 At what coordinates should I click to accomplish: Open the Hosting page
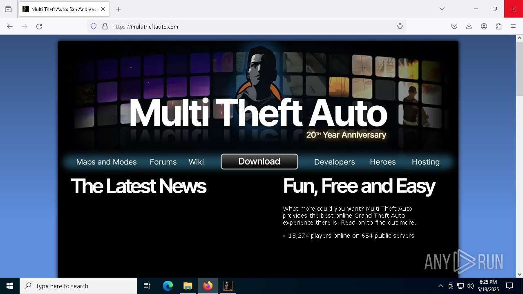(426, 162)
